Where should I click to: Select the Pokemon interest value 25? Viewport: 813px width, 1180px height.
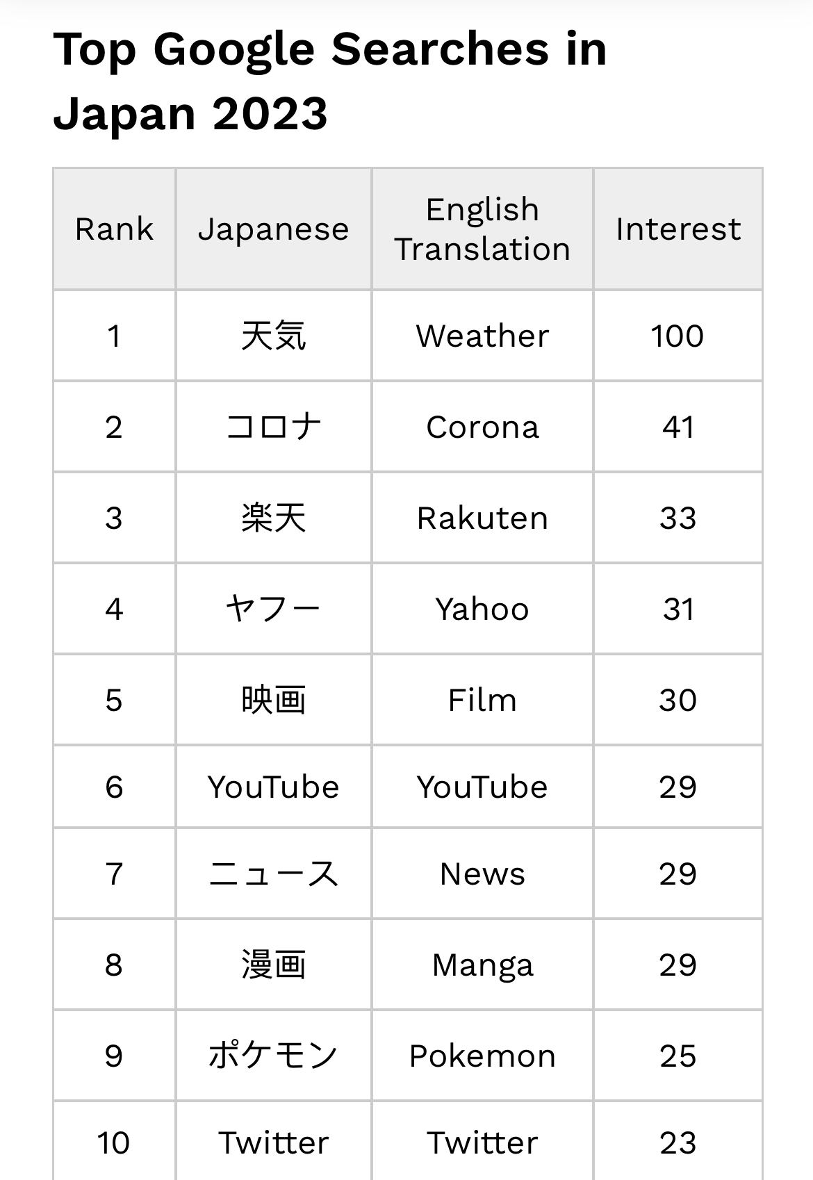677,1056
